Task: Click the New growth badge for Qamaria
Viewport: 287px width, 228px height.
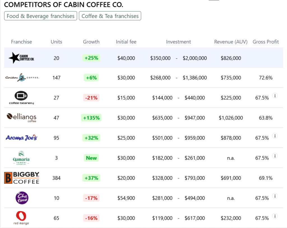Action: [x=91, y=158]
